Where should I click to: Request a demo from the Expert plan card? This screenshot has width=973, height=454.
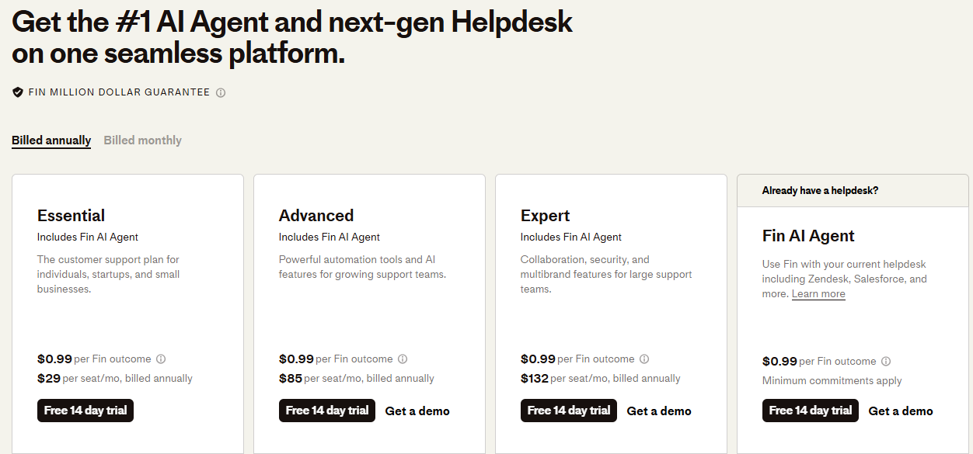coord(658,411)
